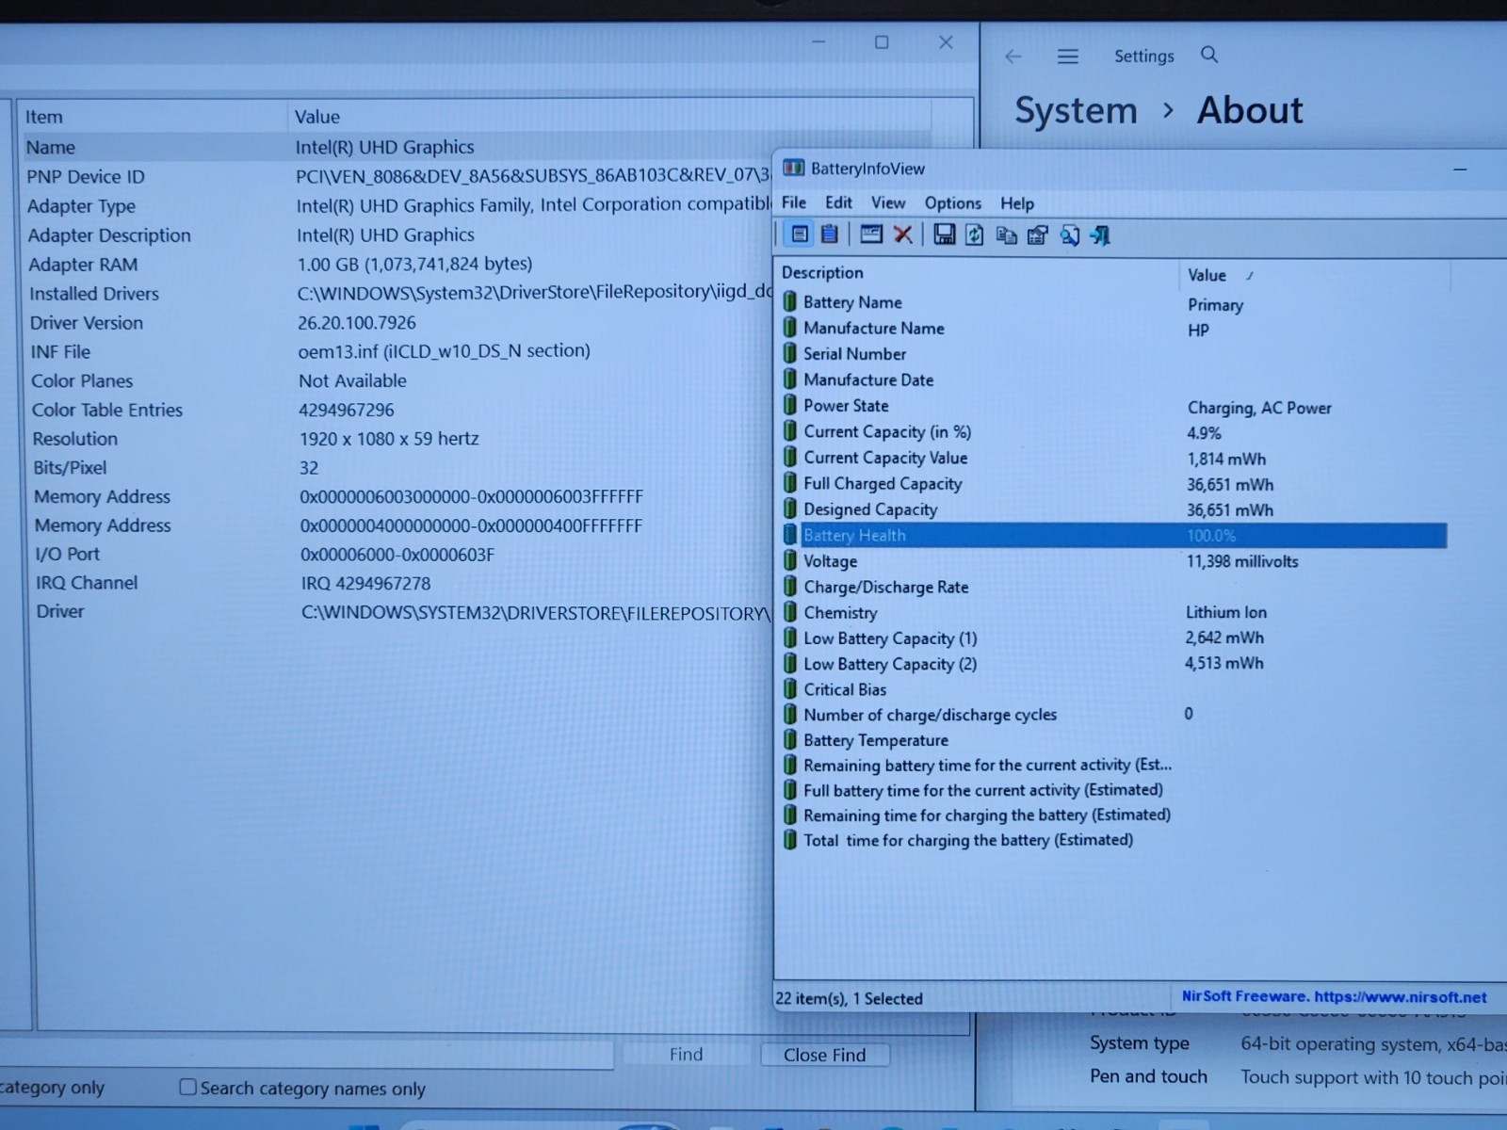This screenshot has height=1130, width=1507.
Task: Open the File menu in BatteryInfoView
Action: click(x=794, y=202)
